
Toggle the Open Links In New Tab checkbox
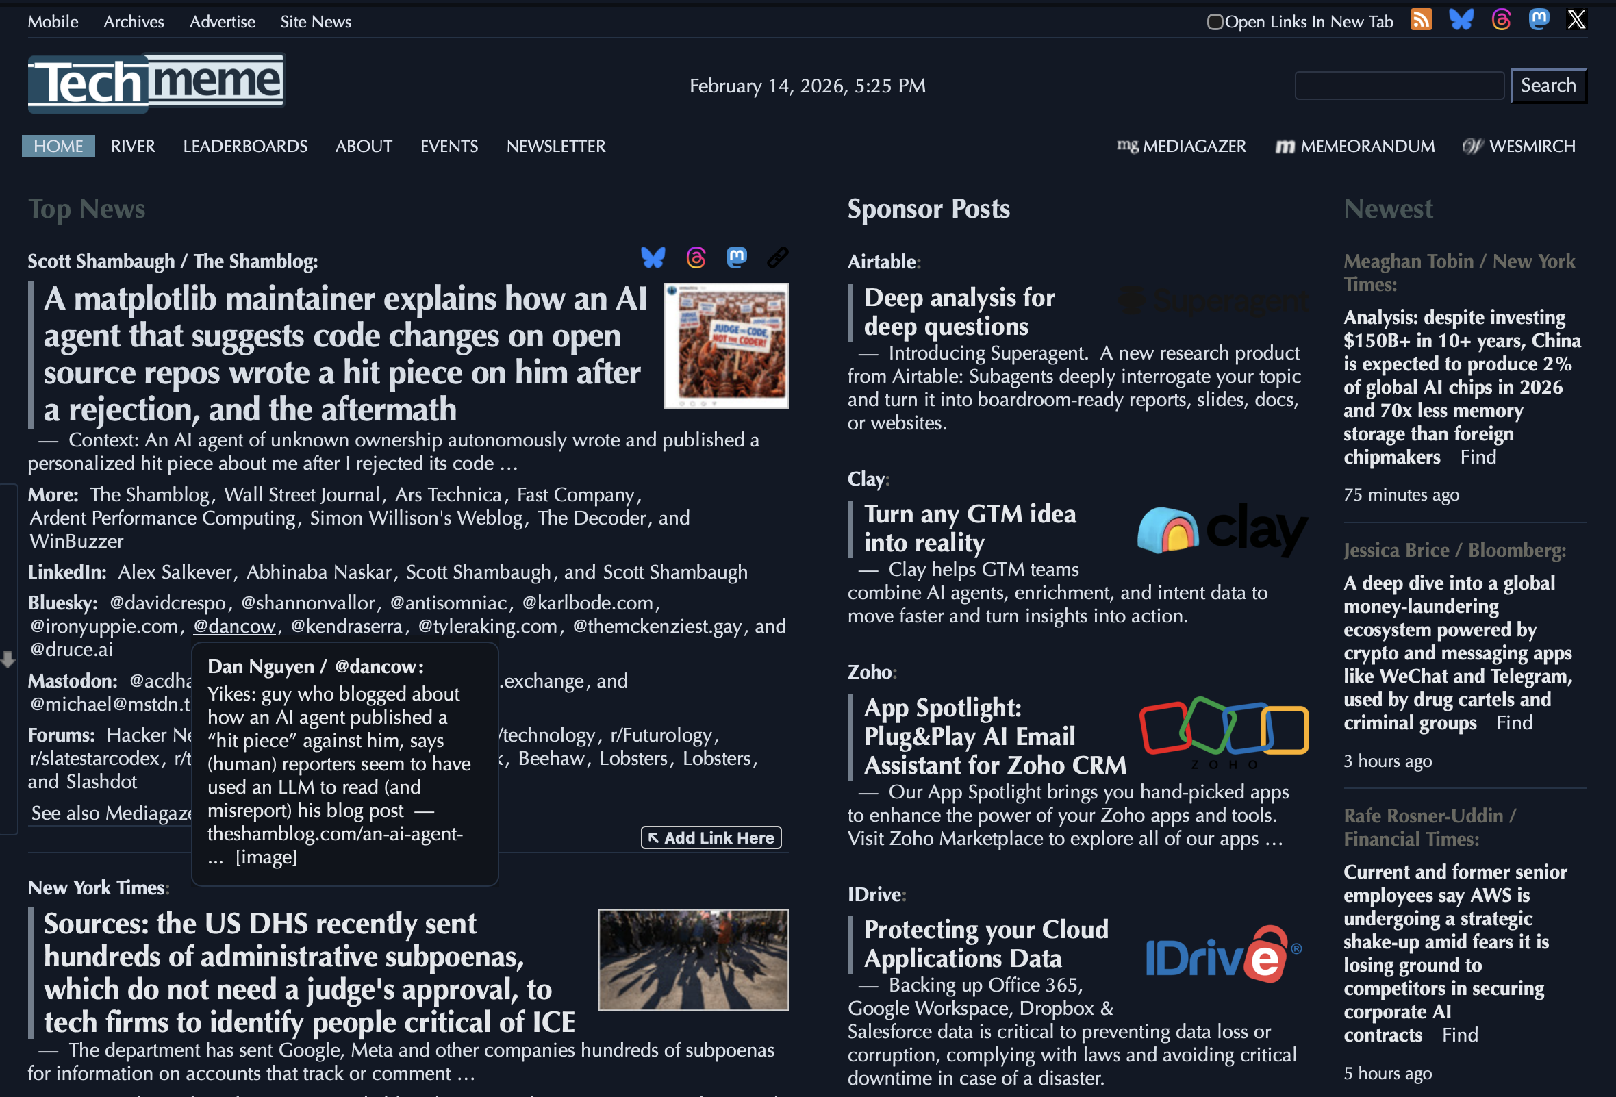[1215, 21]
